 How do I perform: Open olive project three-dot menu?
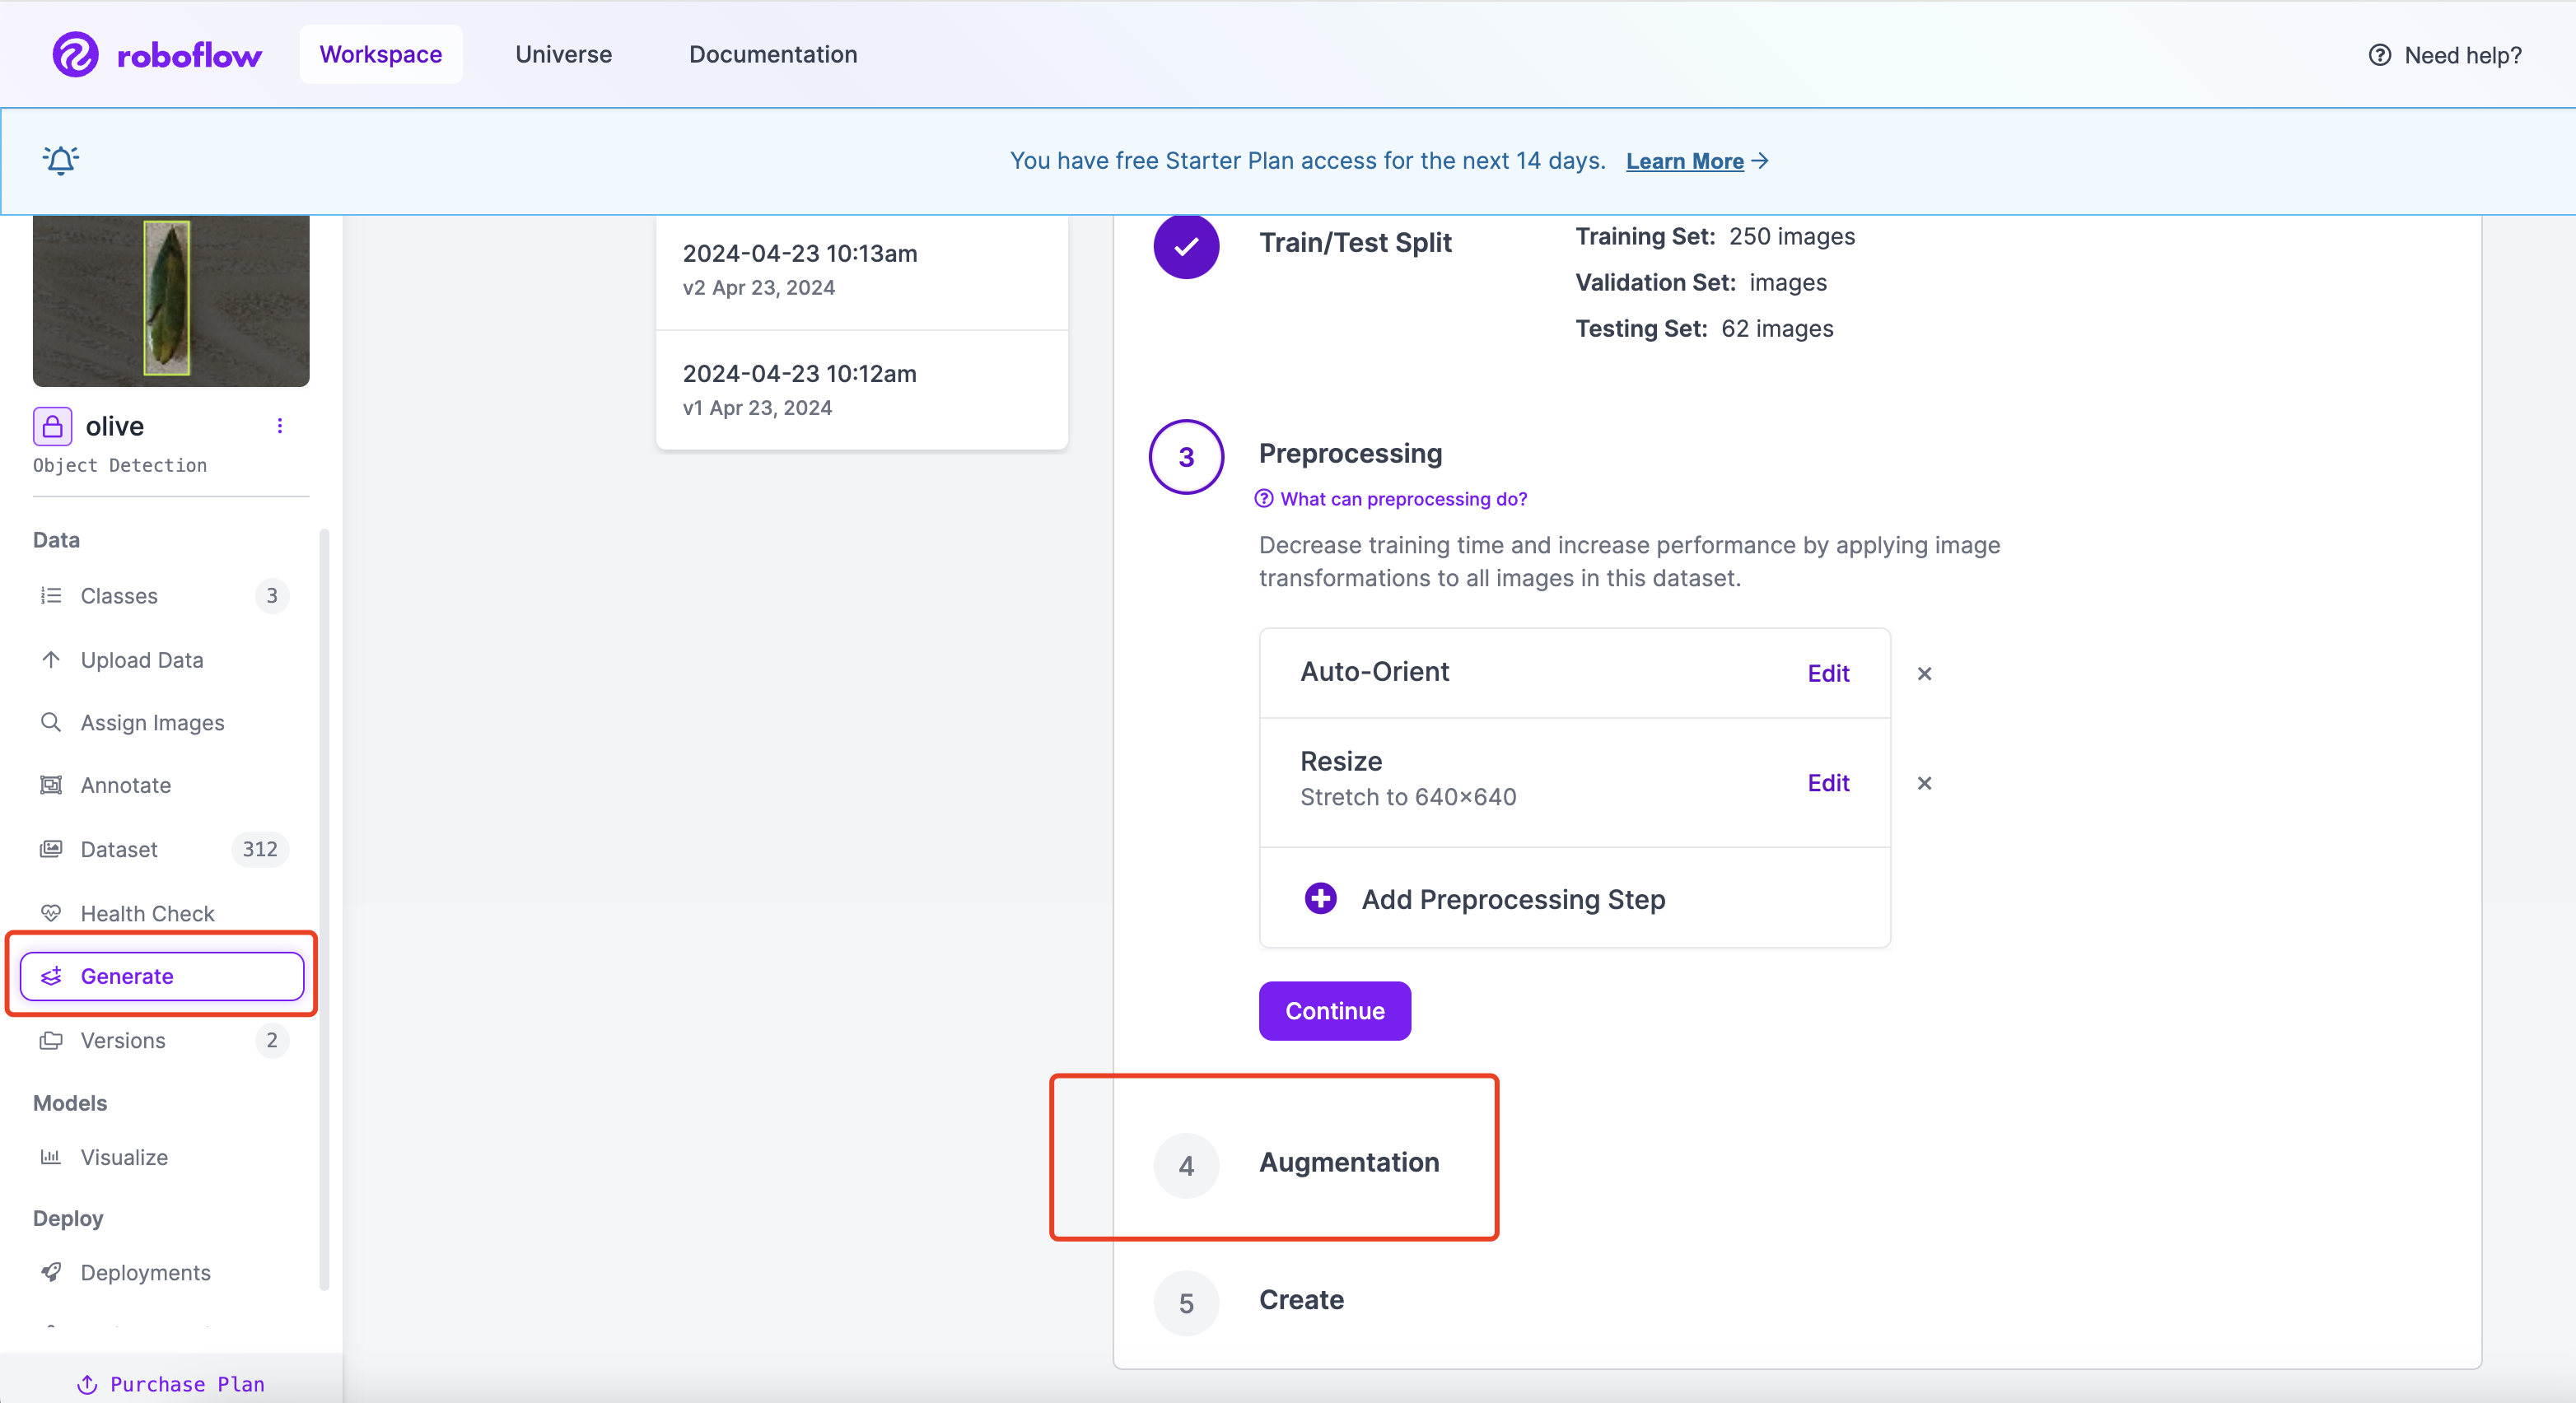coord(279,426)
